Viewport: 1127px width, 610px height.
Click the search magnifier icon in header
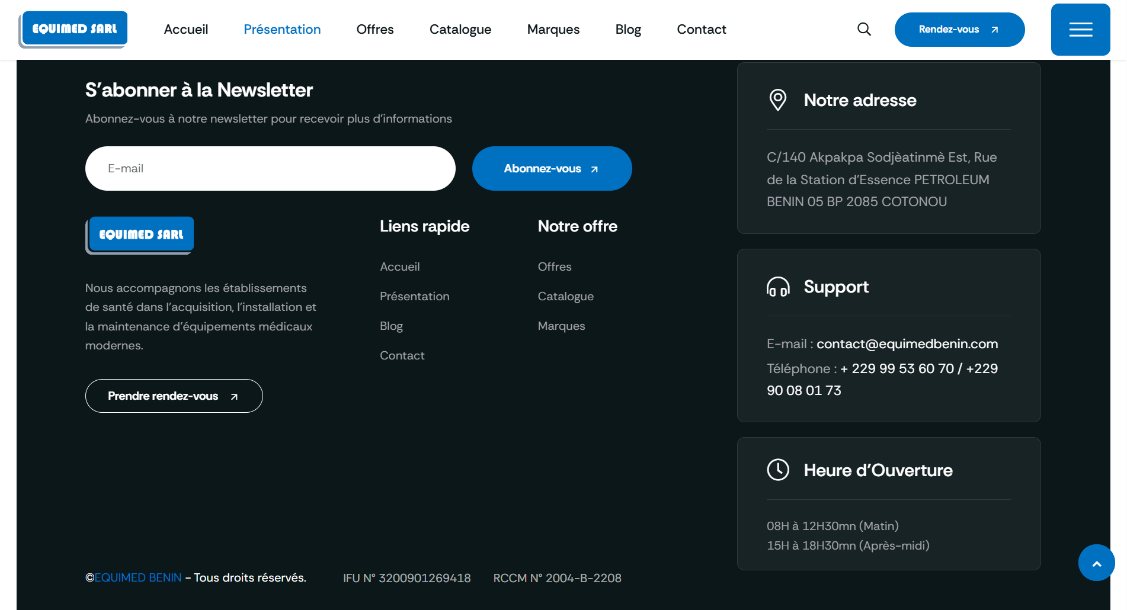tap(864, 29)
